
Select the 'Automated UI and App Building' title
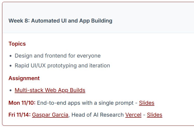click(x=72, y=21)
